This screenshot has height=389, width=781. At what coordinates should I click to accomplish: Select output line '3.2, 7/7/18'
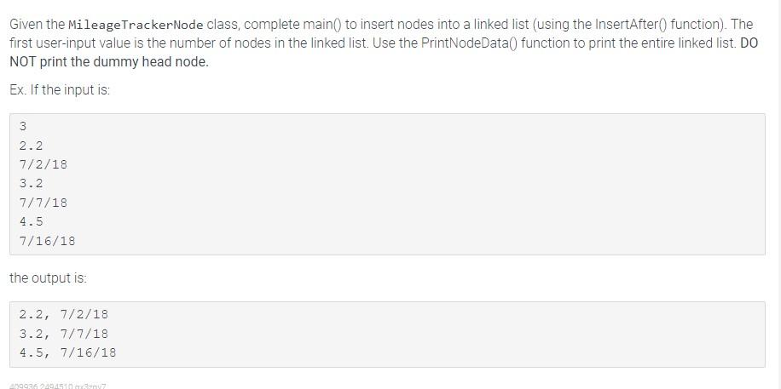pyautogui.click(x=63, y=334)
